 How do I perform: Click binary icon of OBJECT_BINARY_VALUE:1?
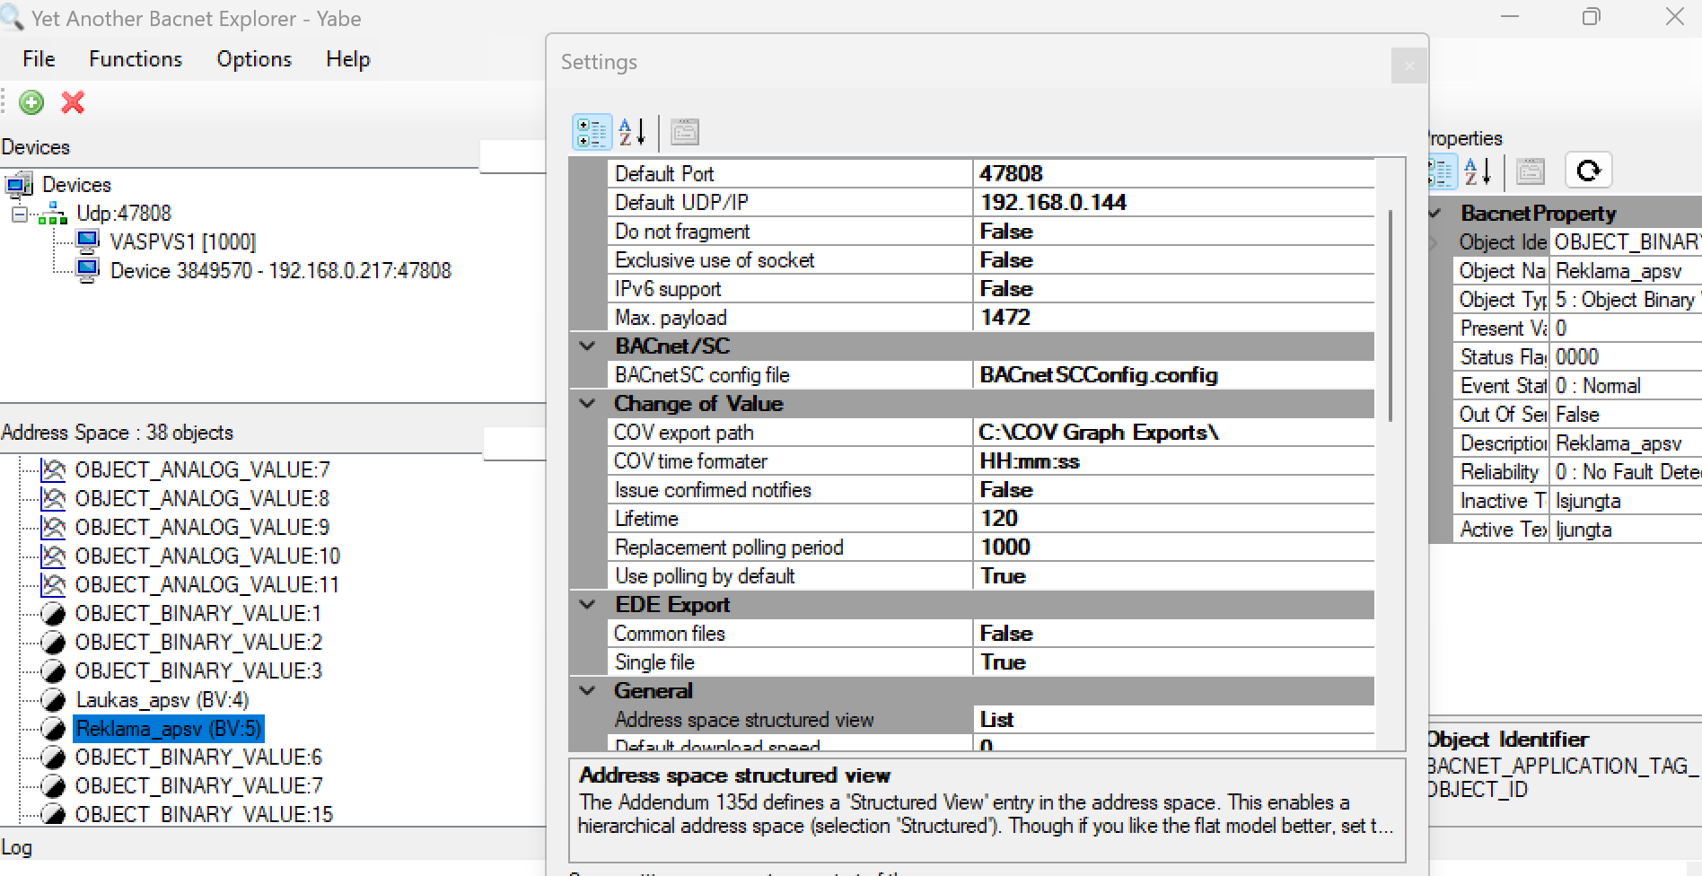click(x=53, y=614)
